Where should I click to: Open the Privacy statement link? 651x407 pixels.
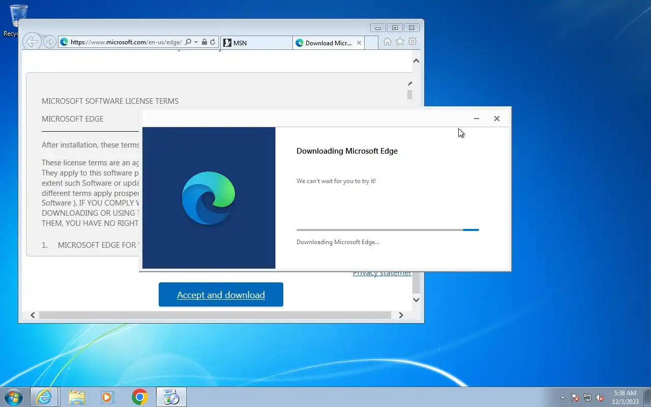point(382,273)
